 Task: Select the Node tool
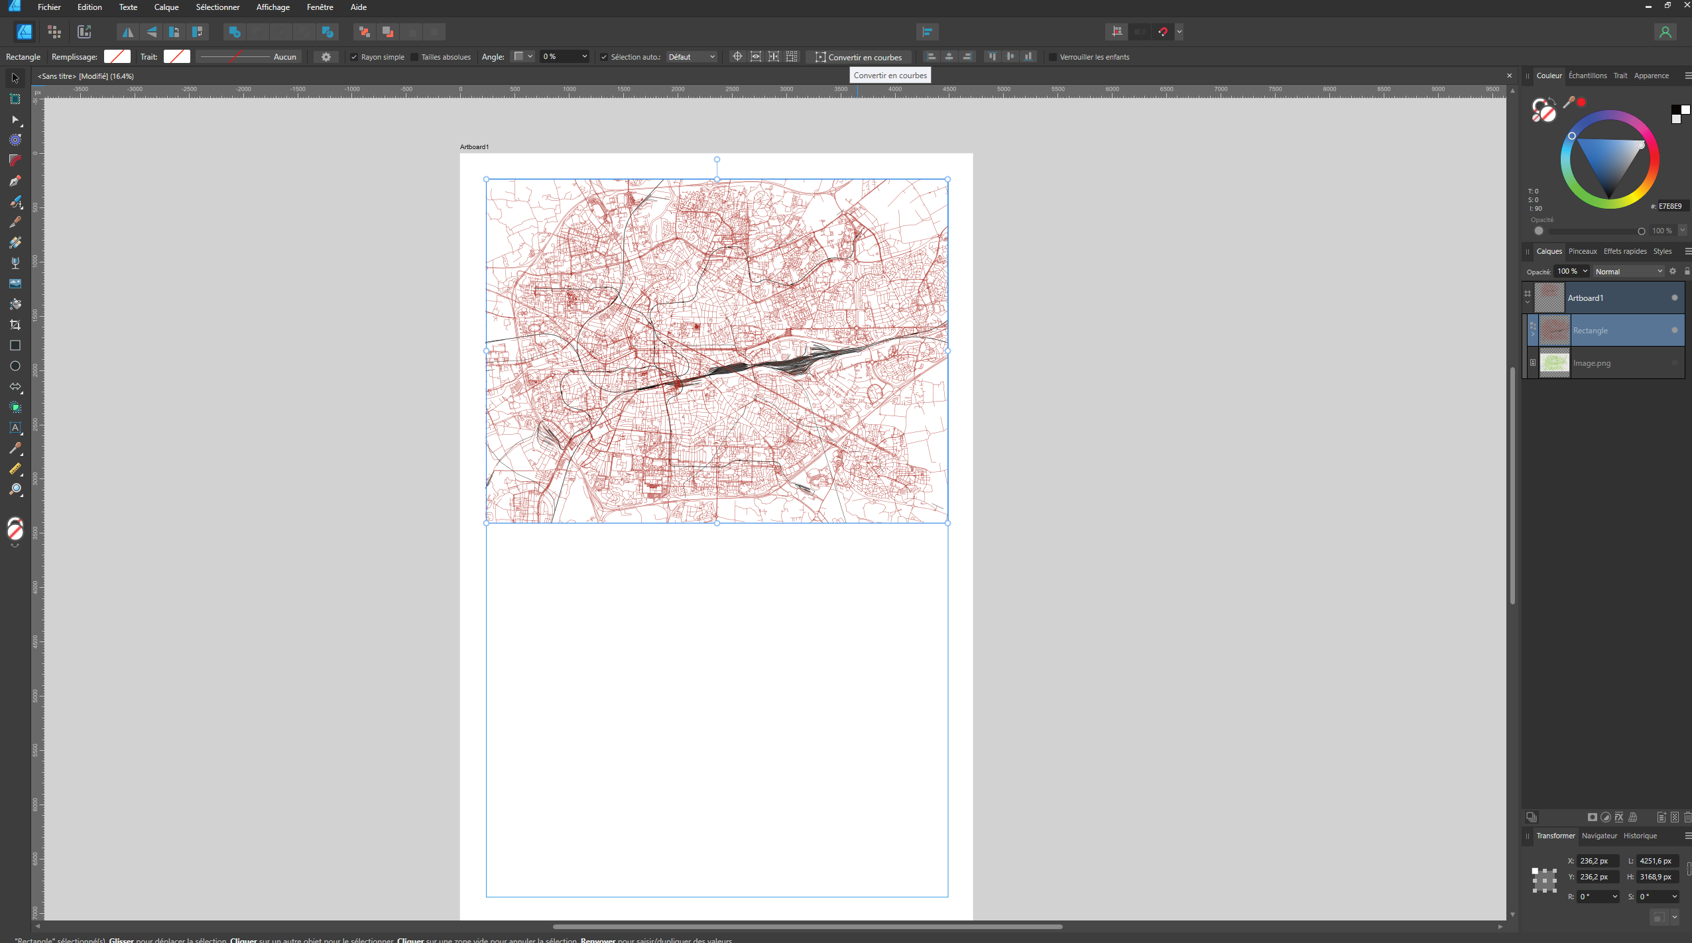coord(15,119)
